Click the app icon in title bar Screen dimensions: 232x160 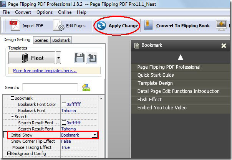tap(3, 4)
